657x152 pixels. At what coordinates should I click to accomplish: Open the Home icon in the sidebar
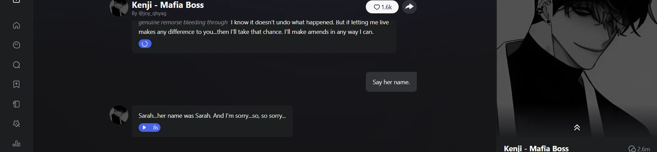[16, 26]
